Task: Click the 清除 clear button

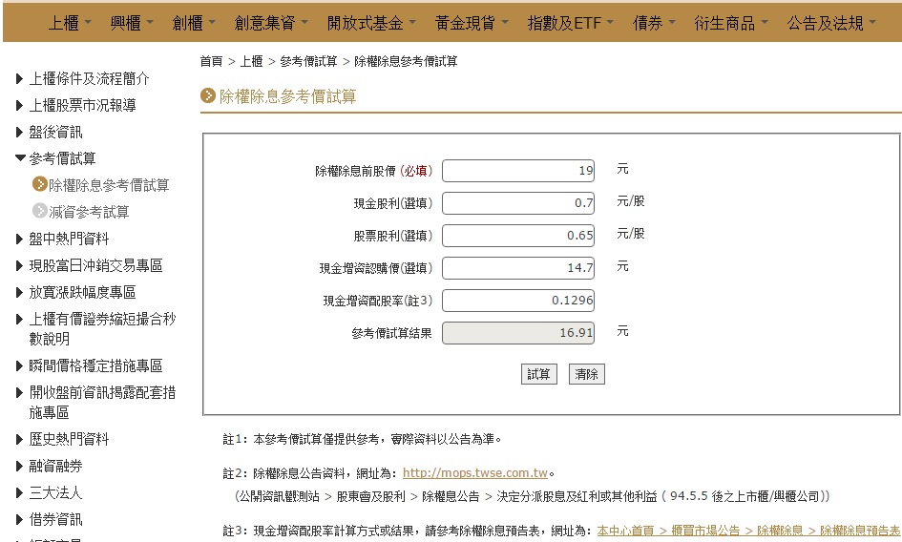Action: point(586,374)
